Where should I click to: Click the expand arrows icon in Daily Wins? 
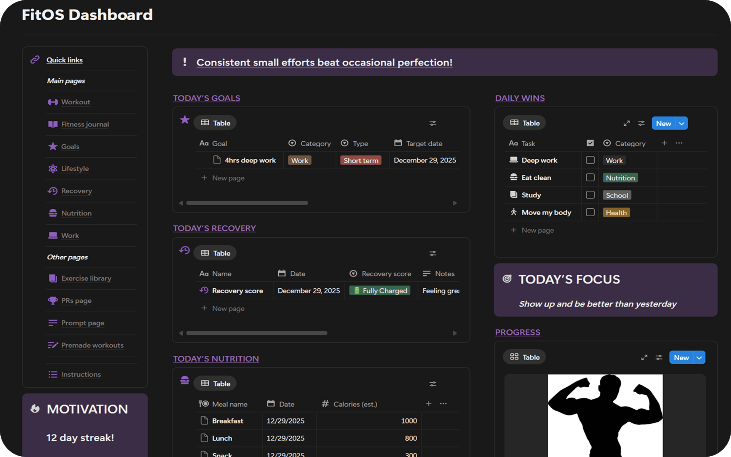tap(626, 123)
